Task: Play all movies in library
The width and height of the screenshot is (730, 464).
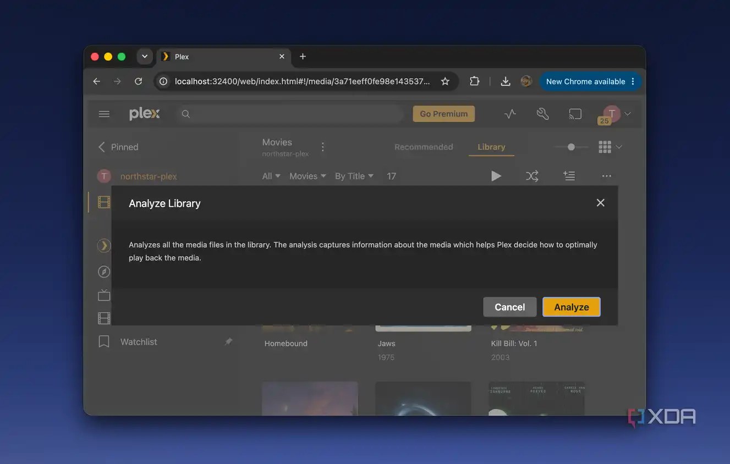Action: click(x=496, y=176)
